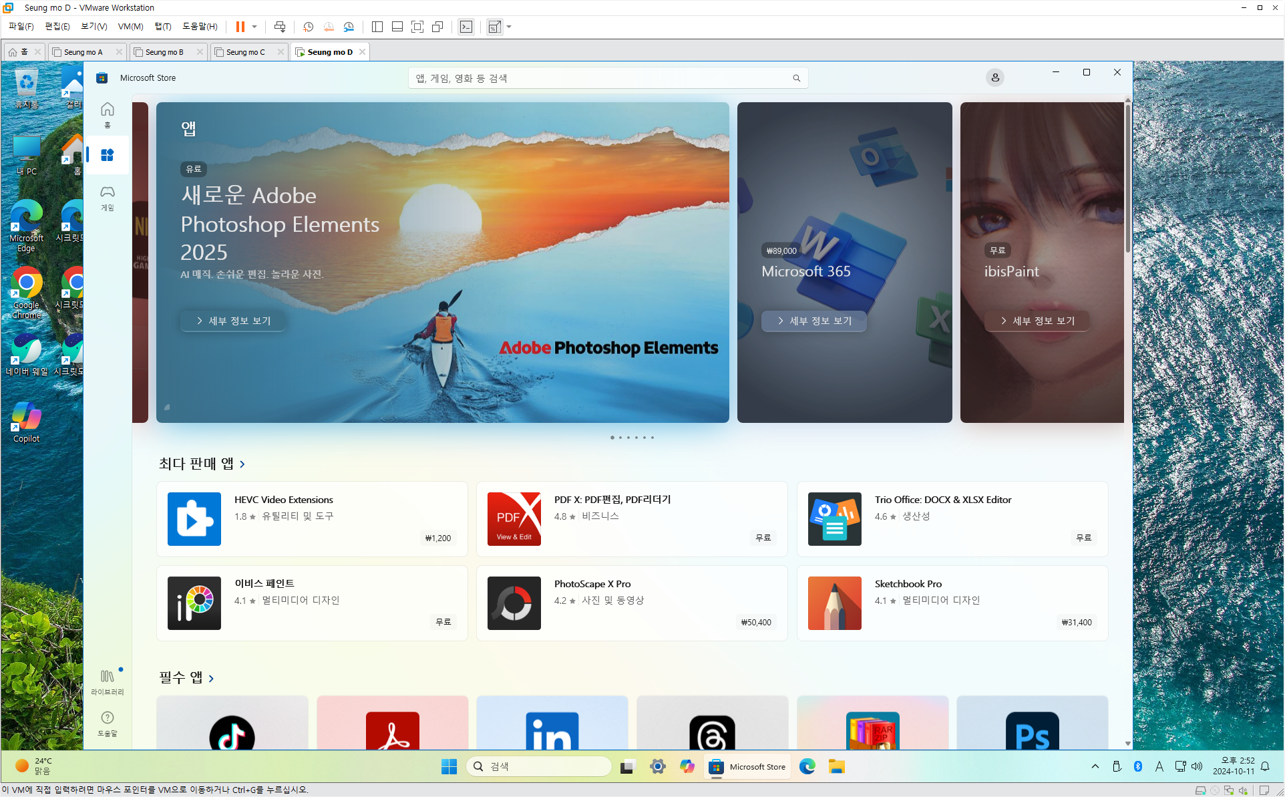Click the magnifier icon in Store search box

[796, 78]
